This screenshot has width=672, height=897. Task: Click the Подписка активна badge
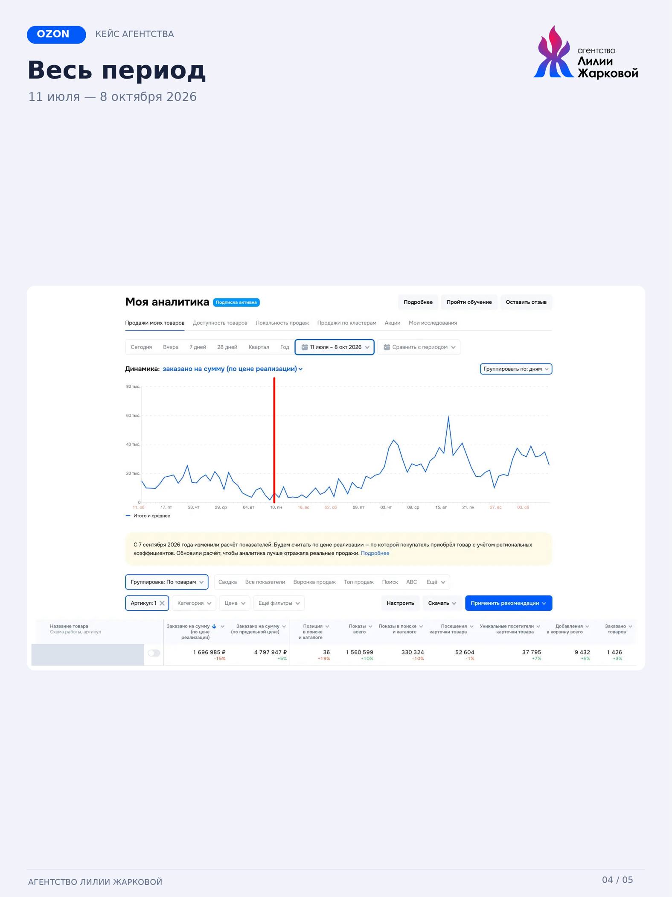click(236, 302)
